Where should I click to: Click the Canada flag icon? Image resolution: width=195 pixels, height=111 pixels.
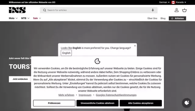tap(173, 2)
